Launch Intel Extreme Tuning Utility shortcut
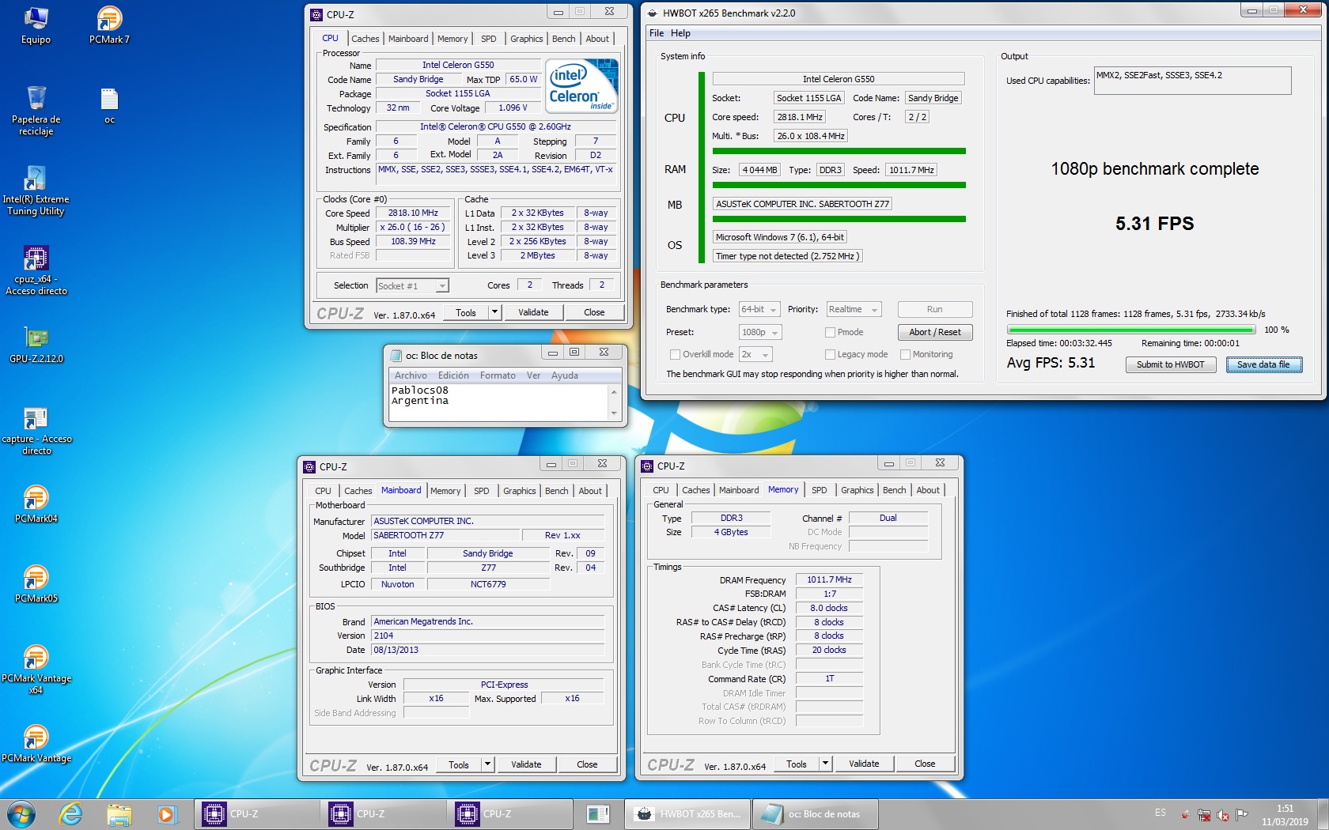1329x830 pixels. point(36,191)
